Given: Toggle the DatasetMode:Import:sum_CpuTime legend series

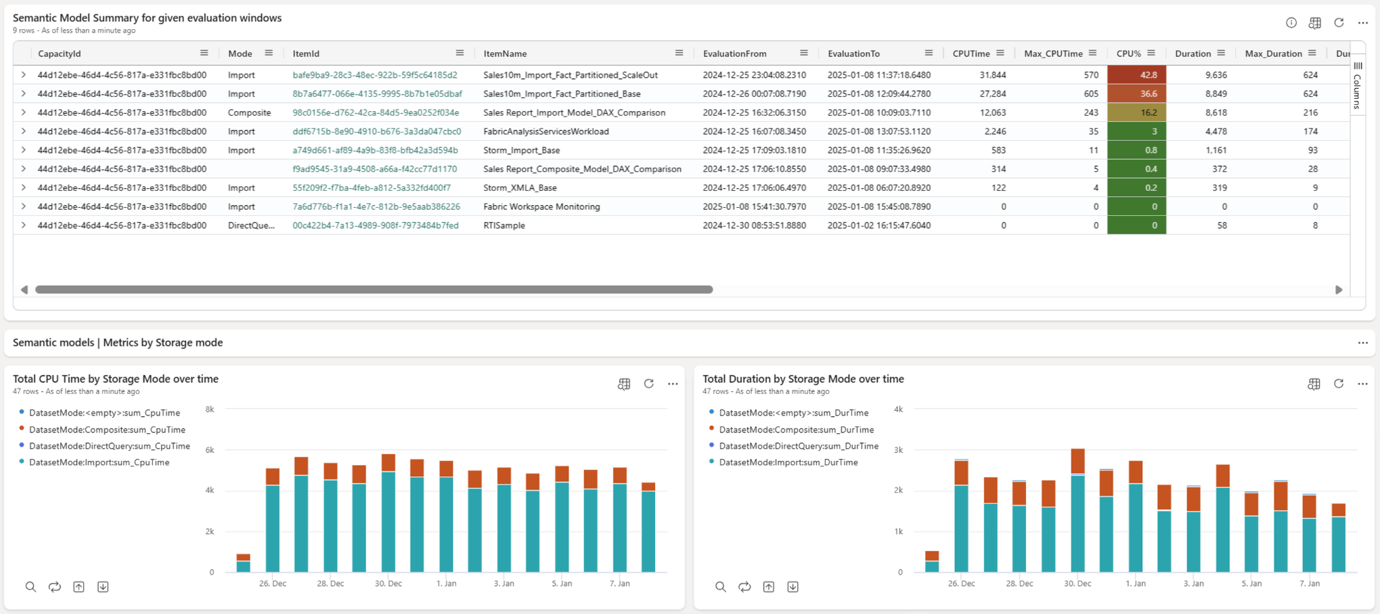Looking at the screenshot, I should point(99,462).
